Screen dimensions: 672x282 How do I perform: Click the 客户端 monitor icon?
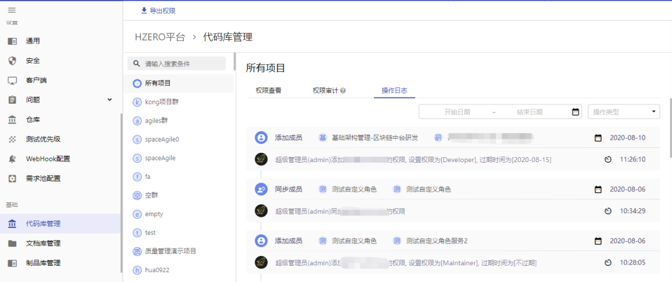click(x=12, y=81)
